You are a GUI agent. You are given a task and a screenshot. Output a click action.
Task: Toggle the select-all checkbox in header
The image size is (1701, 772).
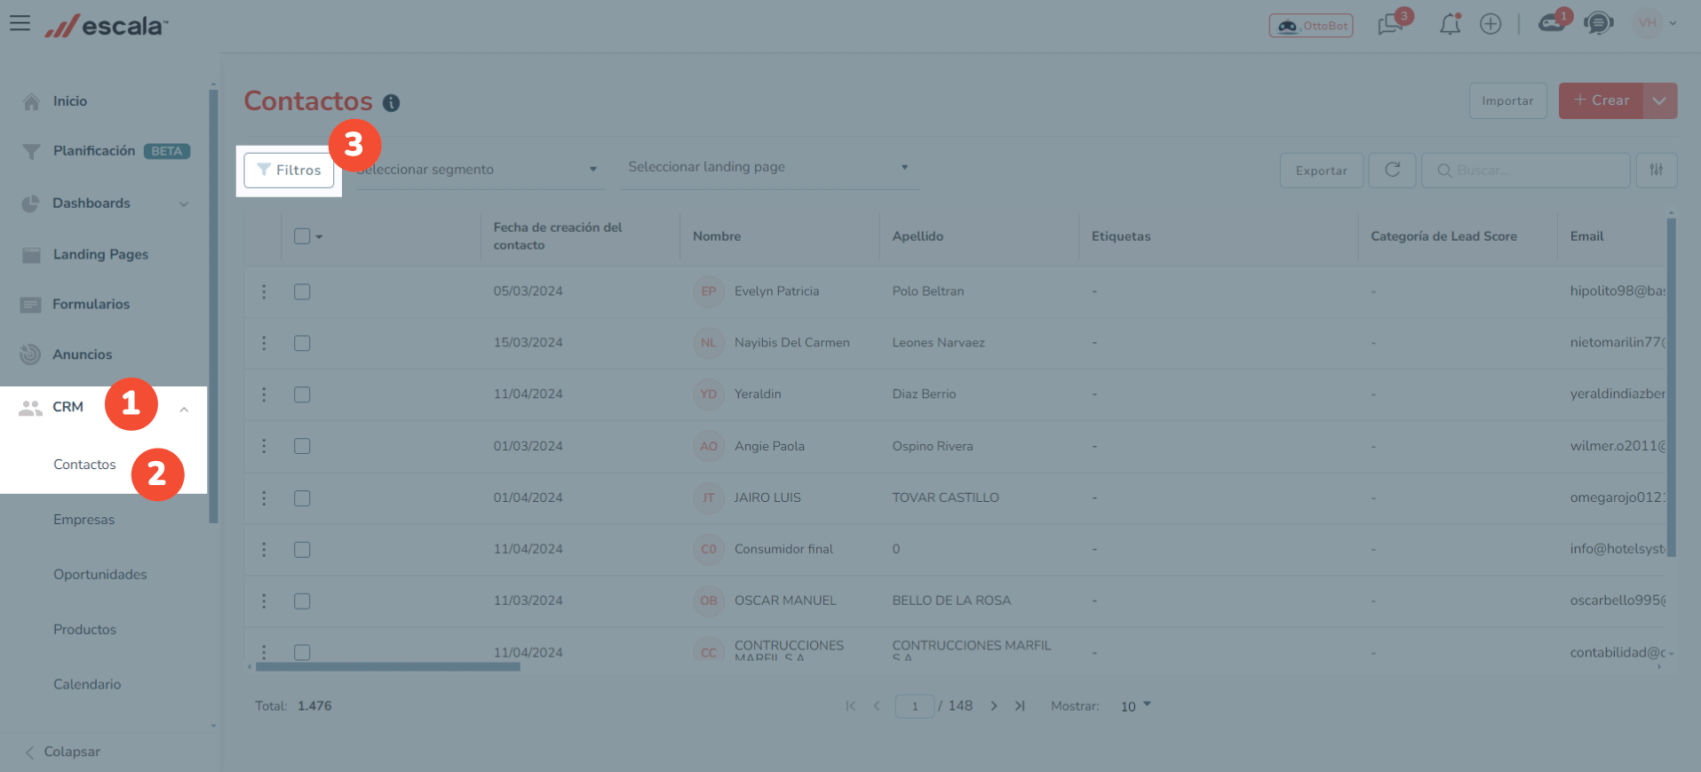click(302, 236)
